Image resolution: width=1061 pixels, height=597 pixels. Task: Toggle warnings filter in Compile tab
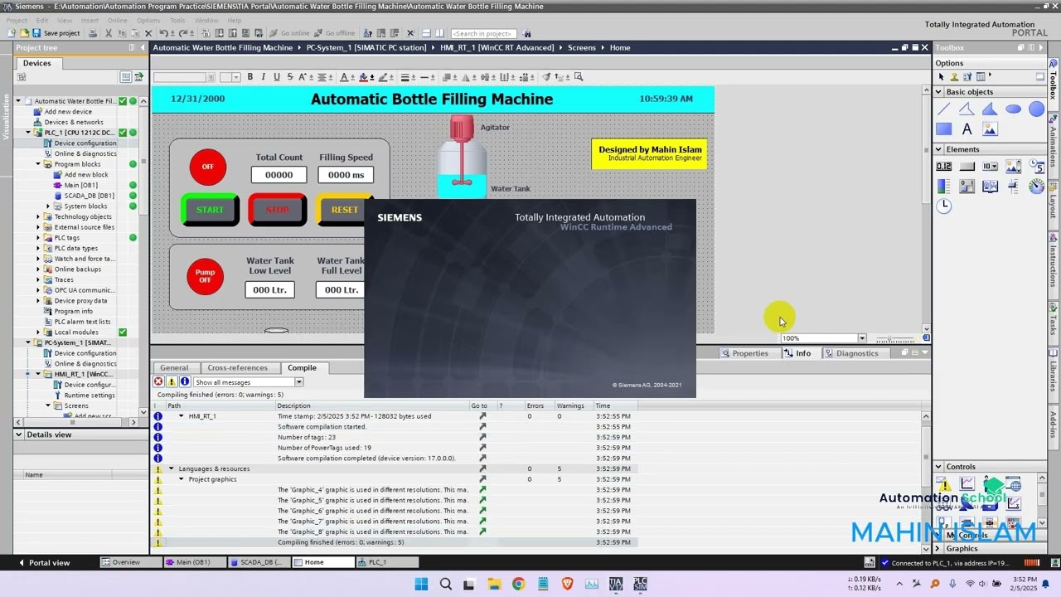pos(172,382)
